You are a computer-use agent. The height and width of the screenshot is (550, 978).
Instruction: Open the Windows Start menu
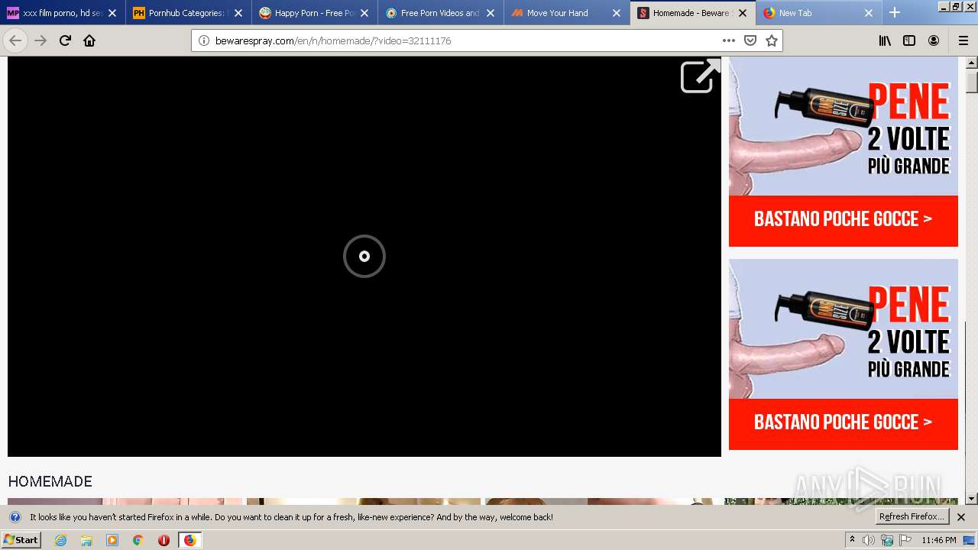point(21,540)
